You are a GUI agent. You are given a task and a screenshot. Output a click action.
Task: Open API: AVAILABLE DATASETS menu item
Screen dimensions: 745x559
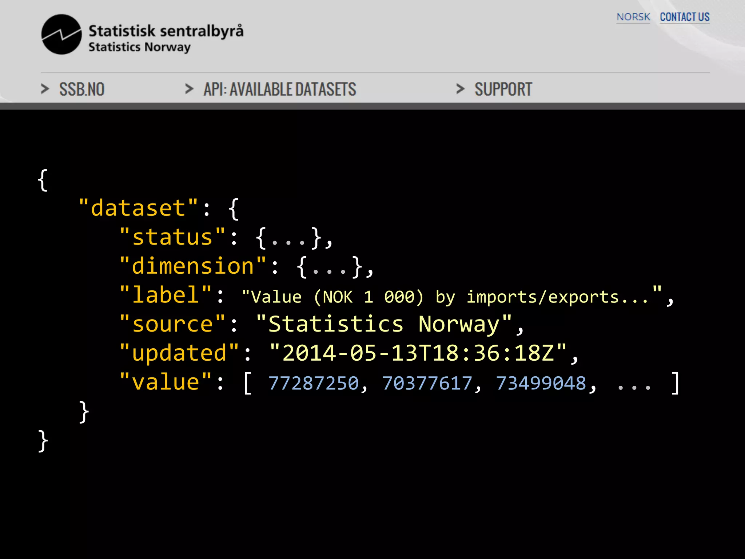pyautogui.click(x=280, y=89)
